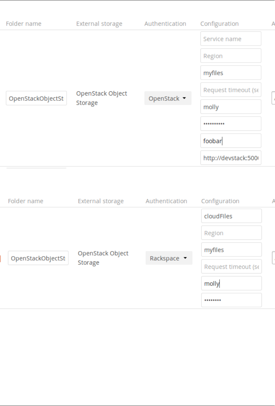Open the Rackspace authentication dropdown
275x406 pixels.
(169, 258)
